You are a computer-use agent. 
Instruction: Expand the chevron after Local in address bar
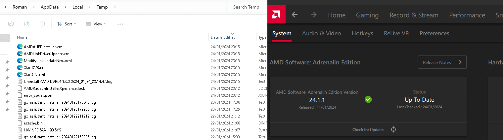[x=90, y=7]
